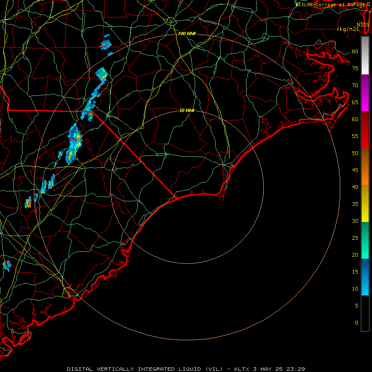Click the small orange-core storm cell outside 100 NMI ring
372x372 pixels.
point(28,203)
